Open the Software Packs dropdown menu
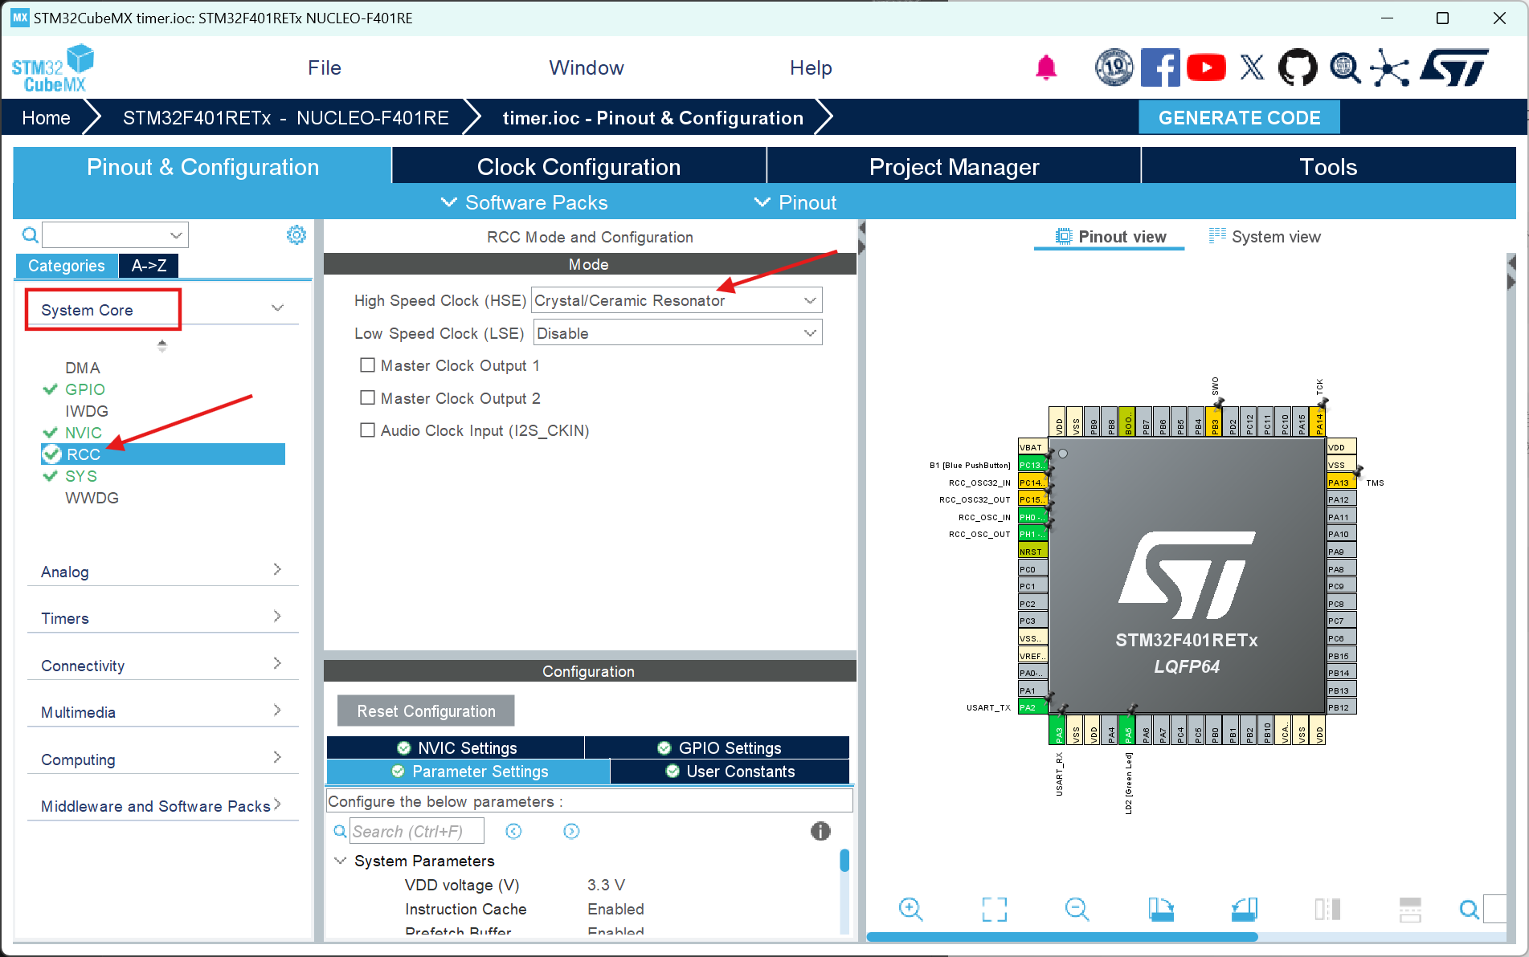The image size is (1529, 957). click(x=525, y=202)
